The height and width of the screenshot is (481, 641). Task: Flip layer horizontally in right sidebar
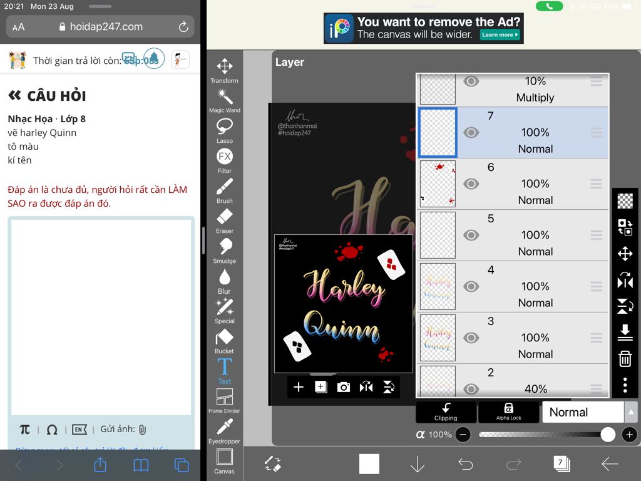click(625, 280)
